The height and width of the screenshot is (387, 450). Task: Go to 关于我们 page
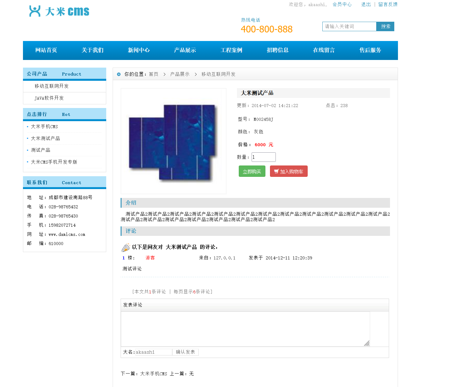coord(92,50)
